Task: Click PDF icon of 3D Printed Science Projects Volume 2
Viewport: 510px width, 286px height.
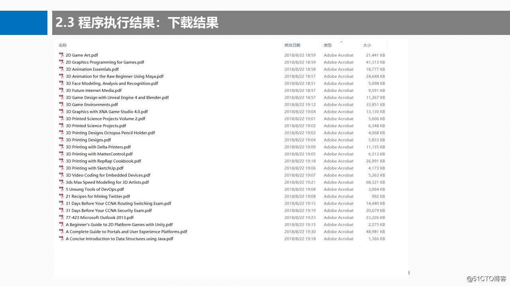Action: coord(62,118)
